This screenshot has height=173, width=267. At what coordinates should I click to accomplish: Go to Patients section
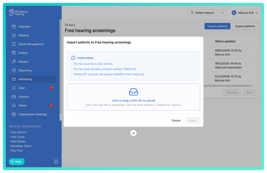click(33, 35)
